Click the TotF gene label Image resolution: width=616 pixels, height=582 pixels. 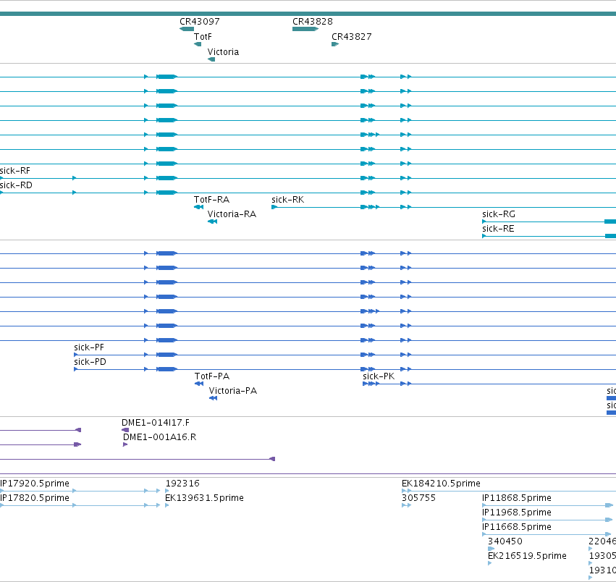[x=203, y=37]
